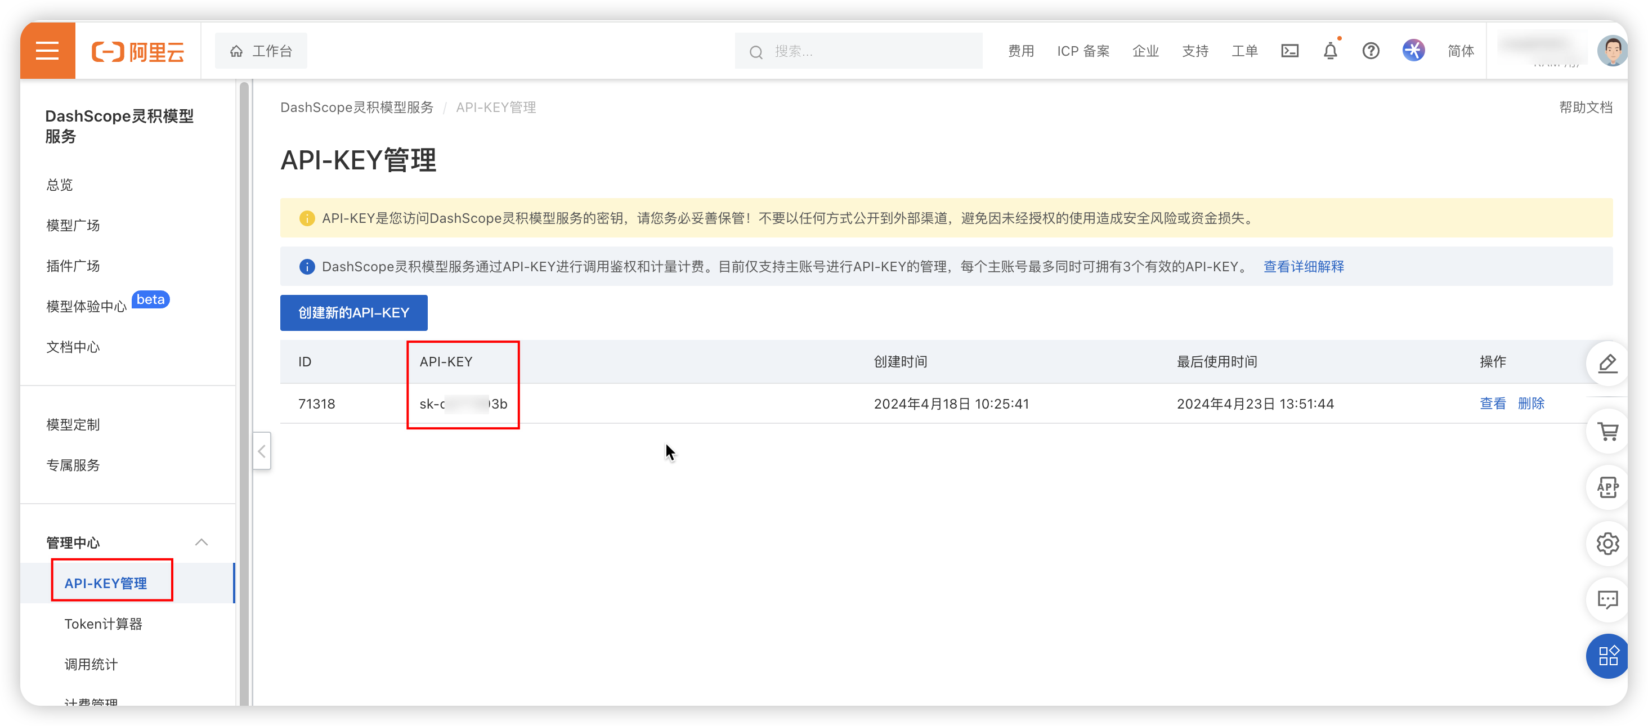The height and width of the screenshot is (726, 1648).
Task: Collapse the 管理中心 section
Action: (x=201, y=542)
